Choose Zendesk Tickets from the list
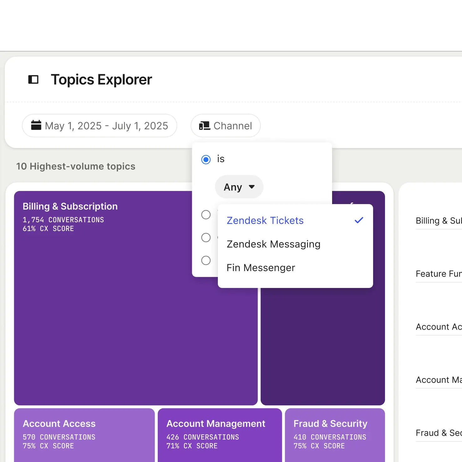 pyautogui.click(x=265, y=221)
